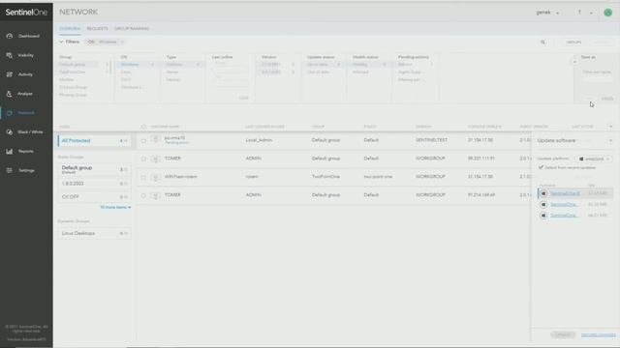Remove the OS Windows filter chip
Viewport: 620px width, 348px height.
[x=122, y=42]
